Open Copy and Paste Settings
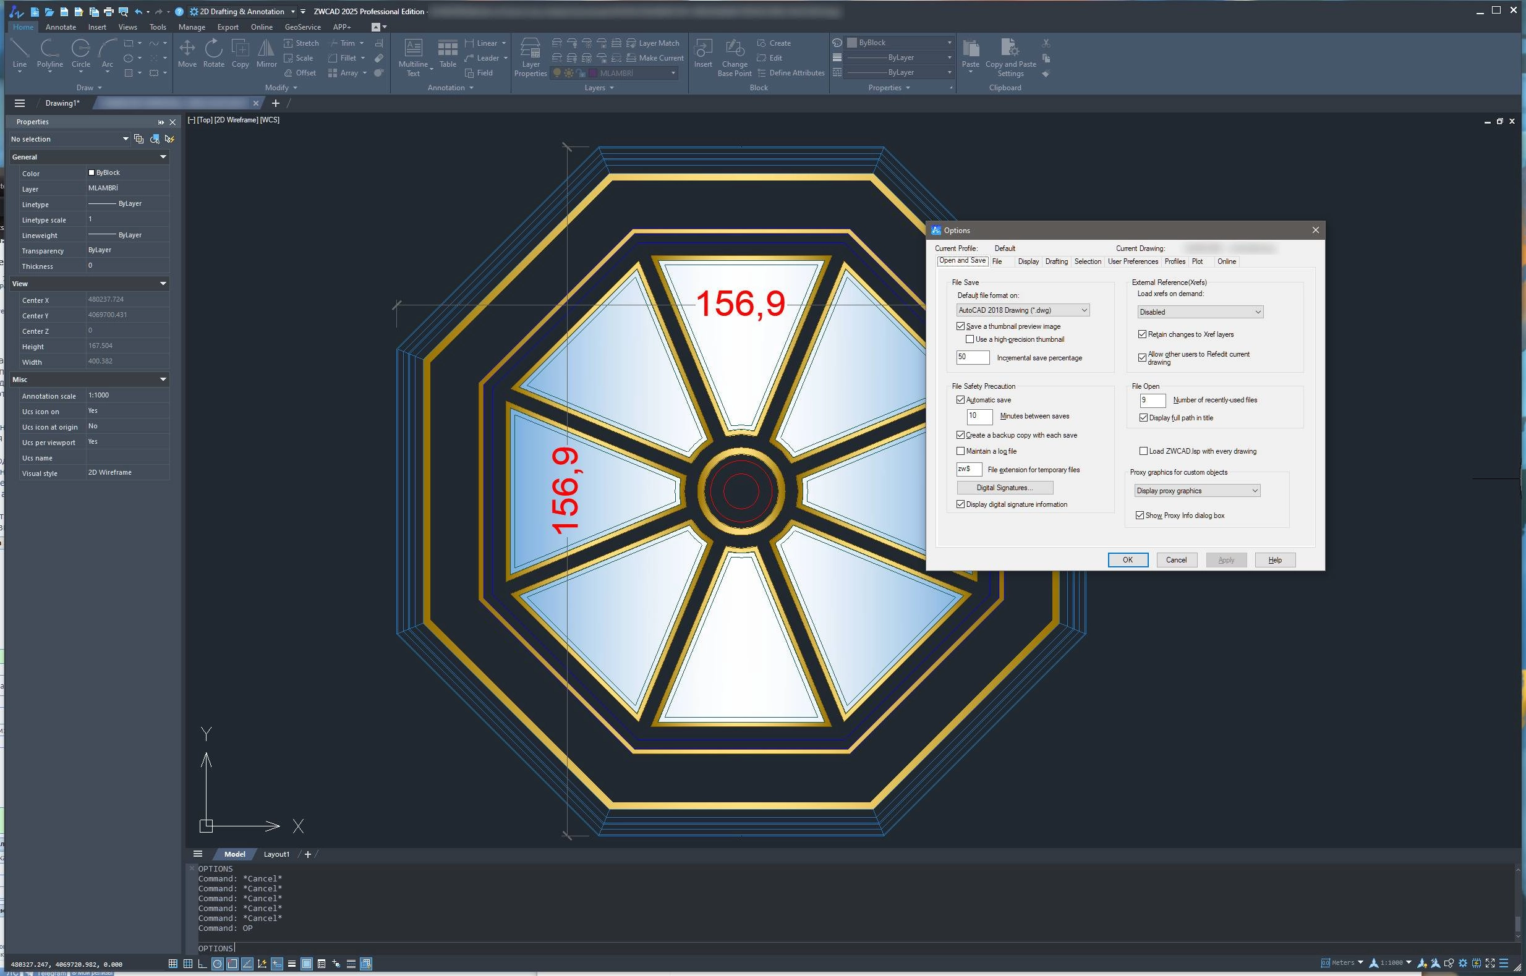 (1010, 57)
